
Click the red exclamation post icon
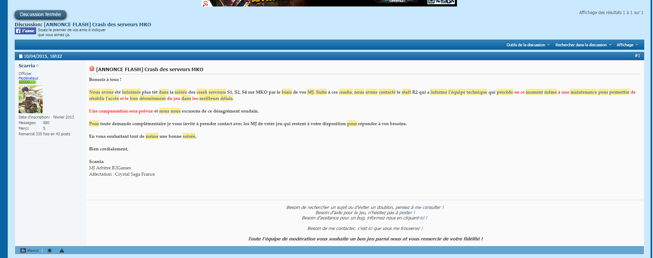[x=92, y=69]
